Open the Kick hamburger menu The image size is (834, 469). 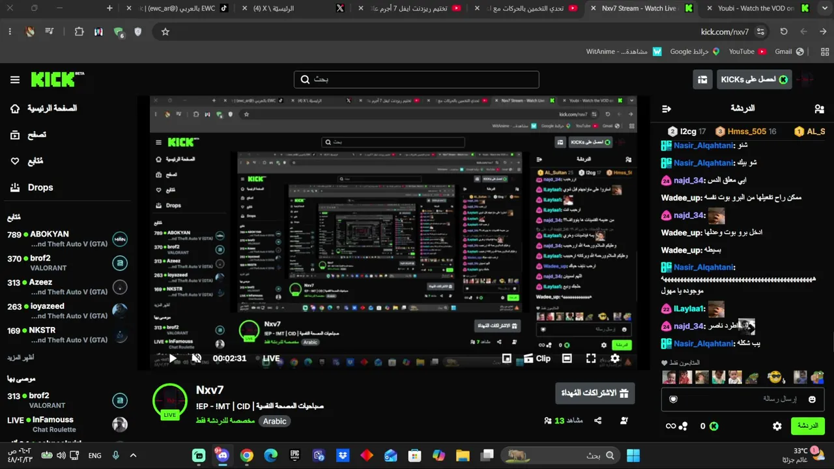(x=15, y=79)
